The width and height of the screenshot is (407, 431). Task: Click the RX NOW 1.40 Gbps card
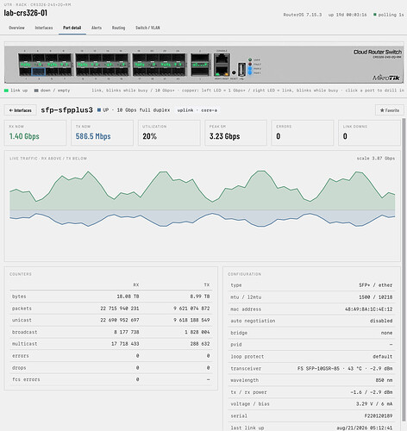coord(35,133)
